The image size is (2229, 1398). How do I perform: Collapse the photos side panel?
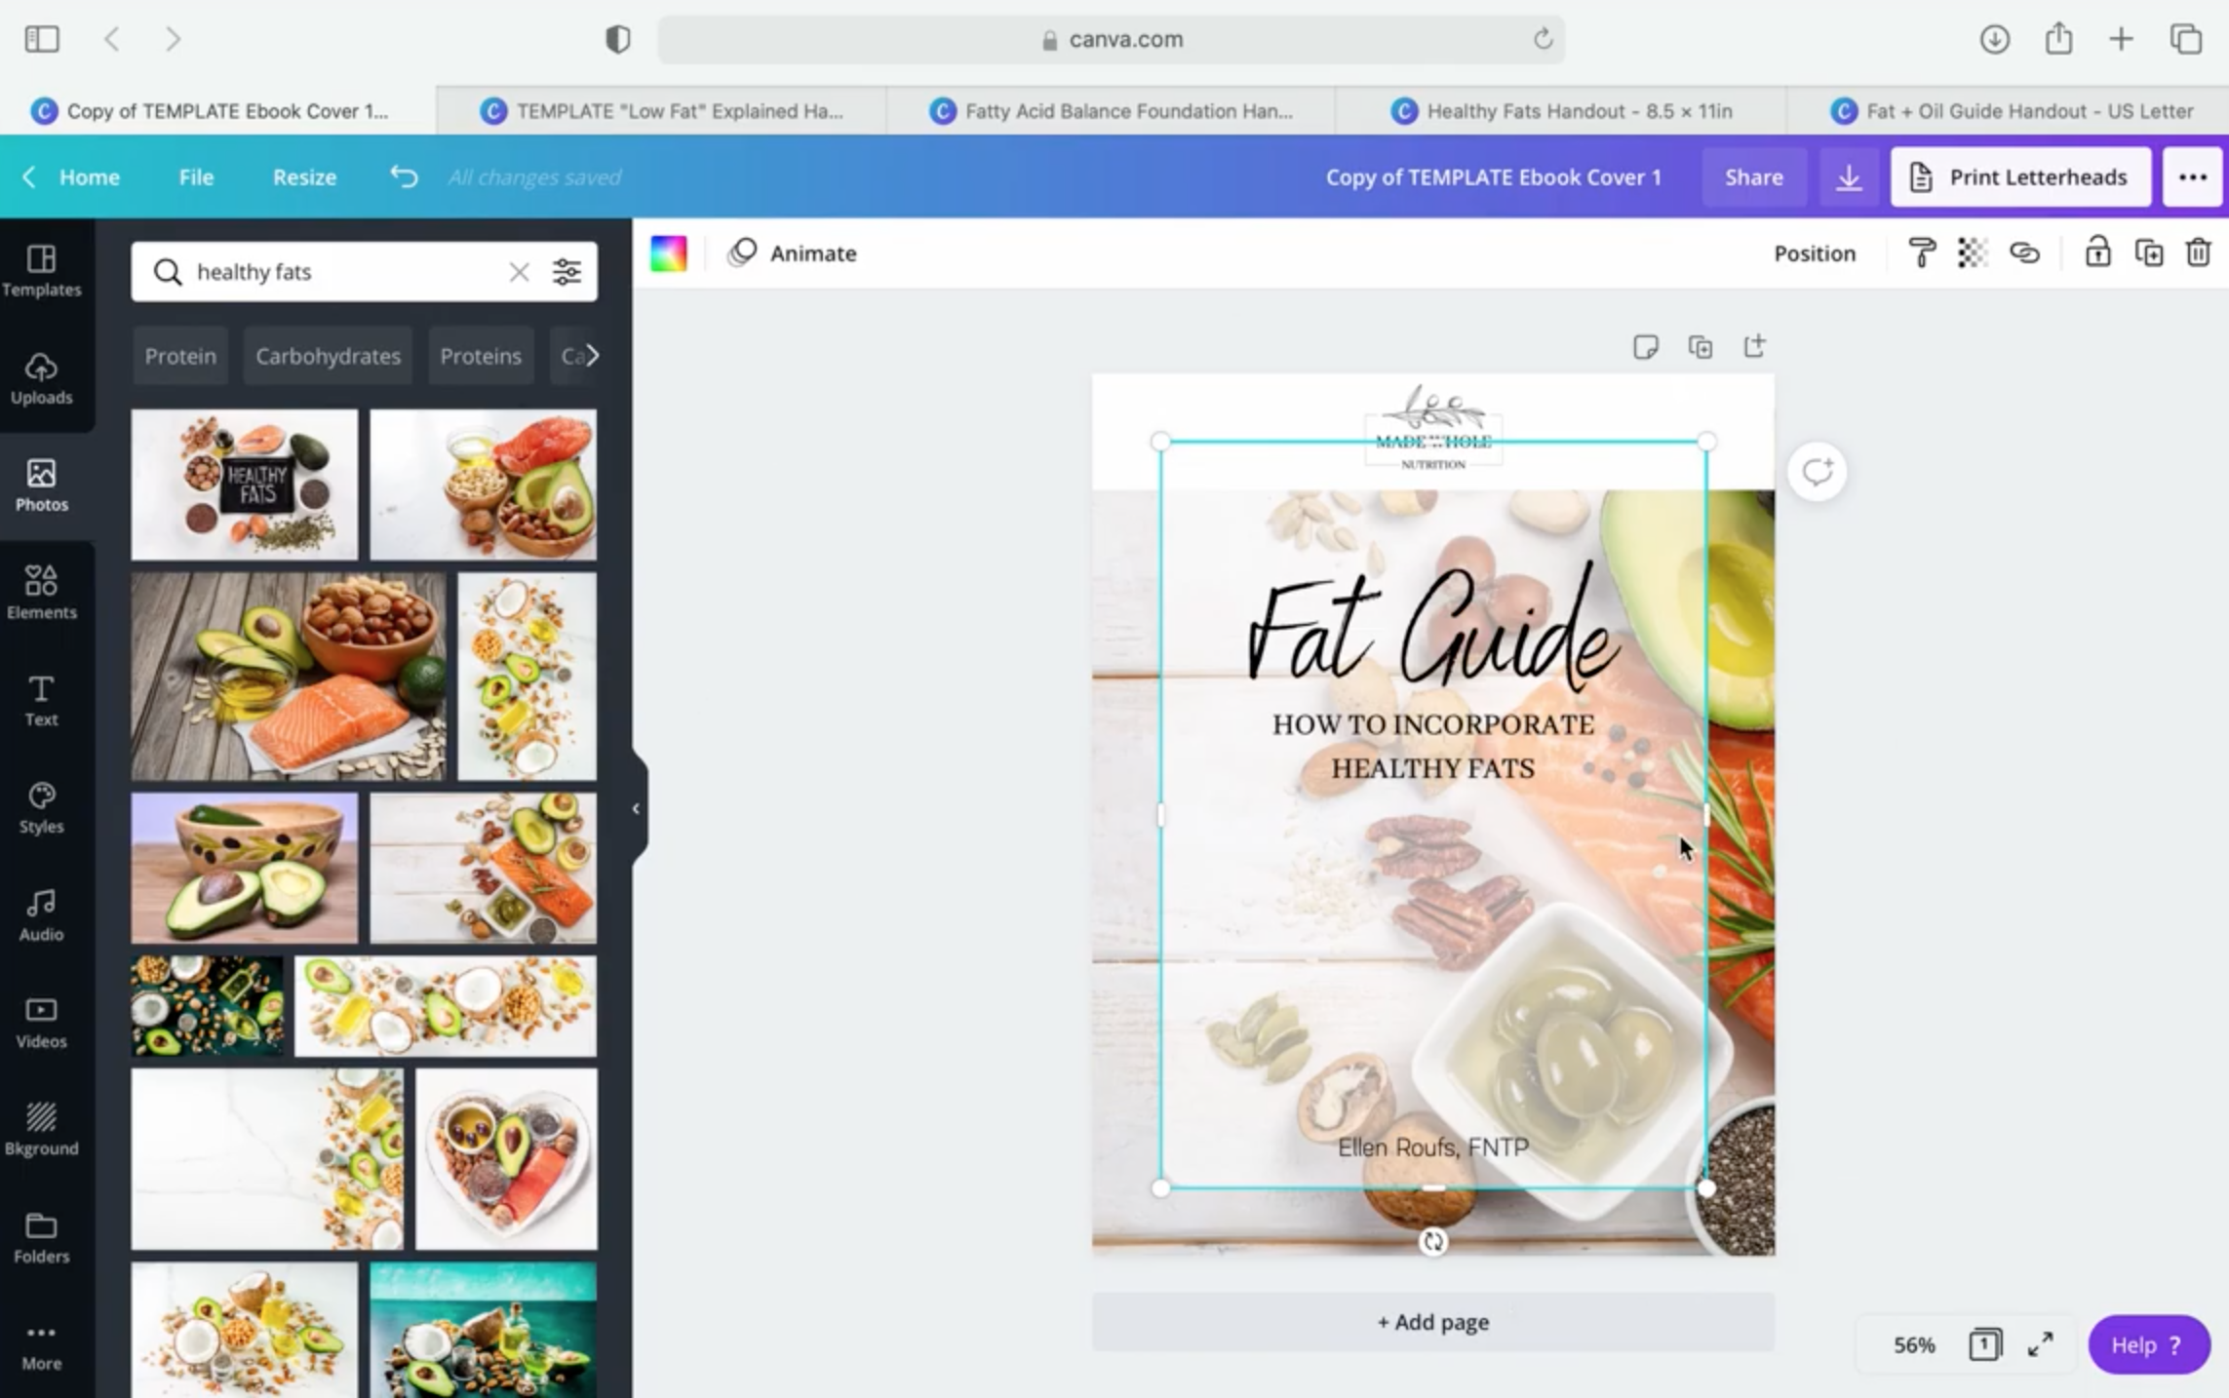[636, 808]
